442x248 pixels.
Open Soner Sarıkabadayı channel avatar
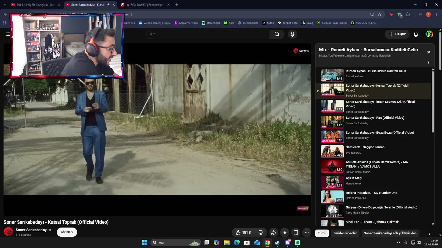click(x=8, y=232)
